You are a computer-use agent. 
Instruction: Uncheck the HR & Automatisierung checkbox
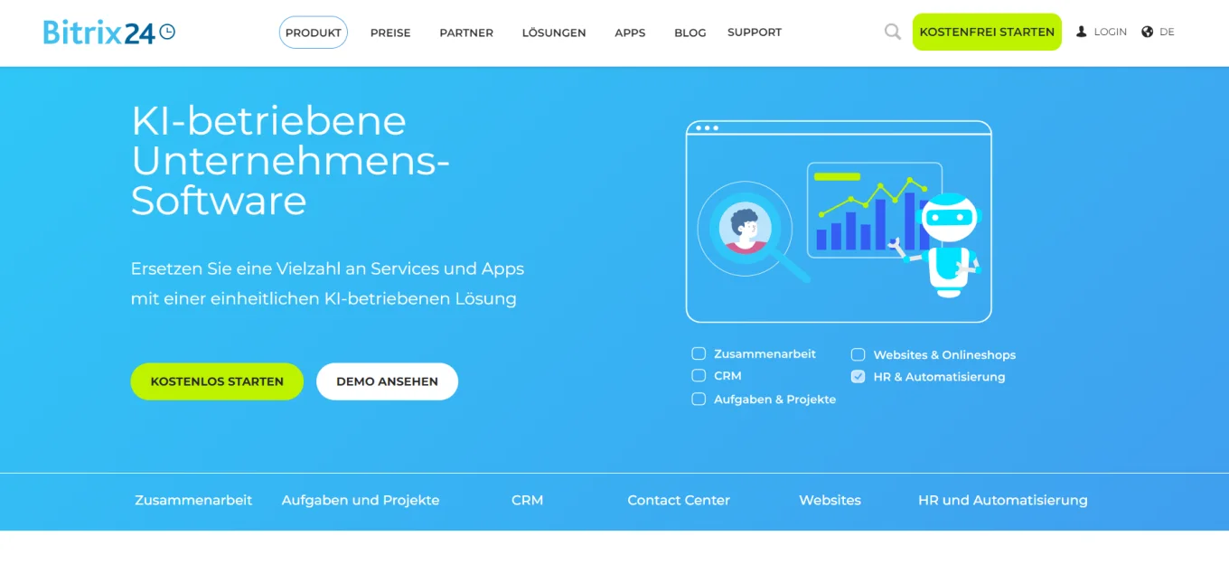[x=858, y=376]
